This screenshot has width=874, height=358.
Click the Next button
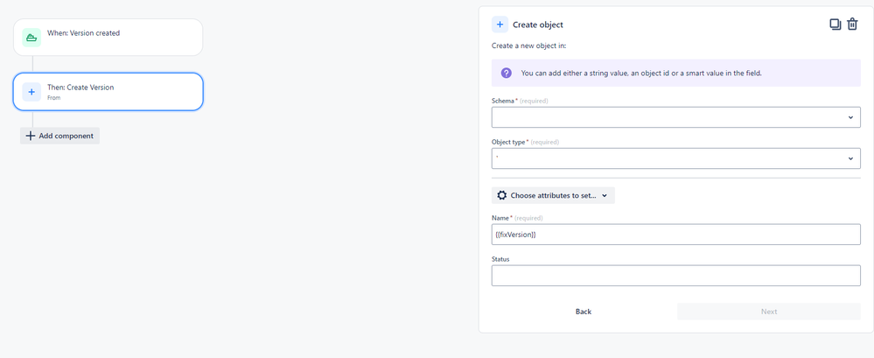(x=769, y=312)
